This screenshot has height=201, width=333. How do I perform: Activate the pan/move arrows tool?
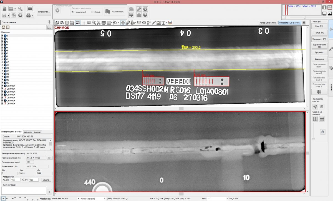pyautogui.click(x=123, y=23)
